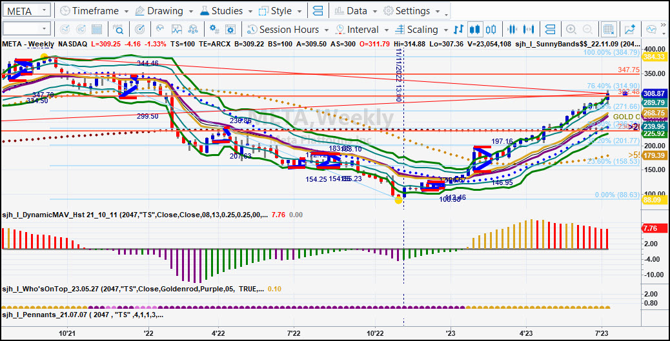
Task: Expand the Drawing dropdown arrow
Action: [190, 12]
